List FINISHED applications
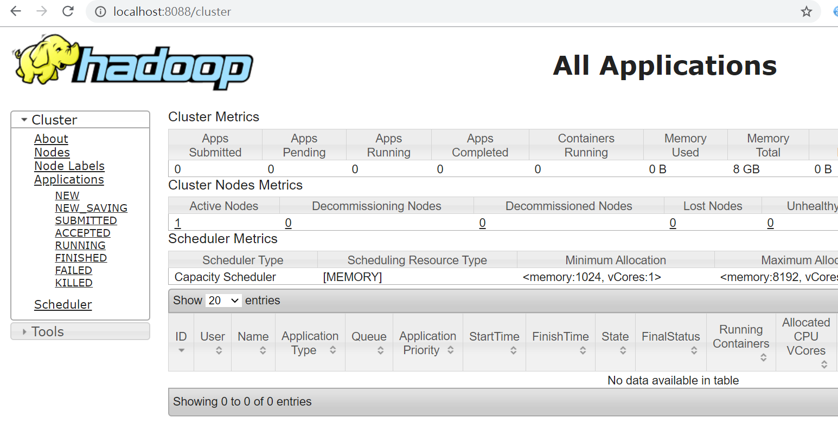The image size is (838, 424). (81, 258)
